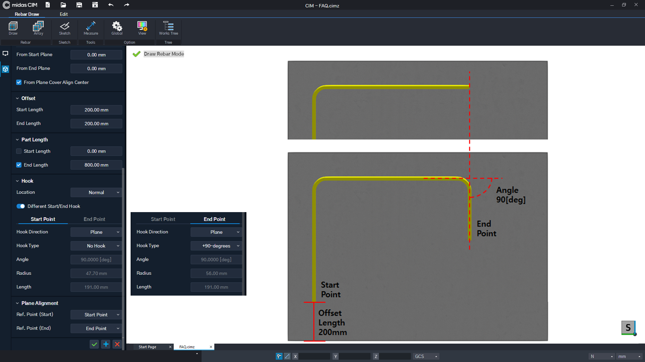645x362 pixels.
Task: Redo the last action
Action: point(127,5)
